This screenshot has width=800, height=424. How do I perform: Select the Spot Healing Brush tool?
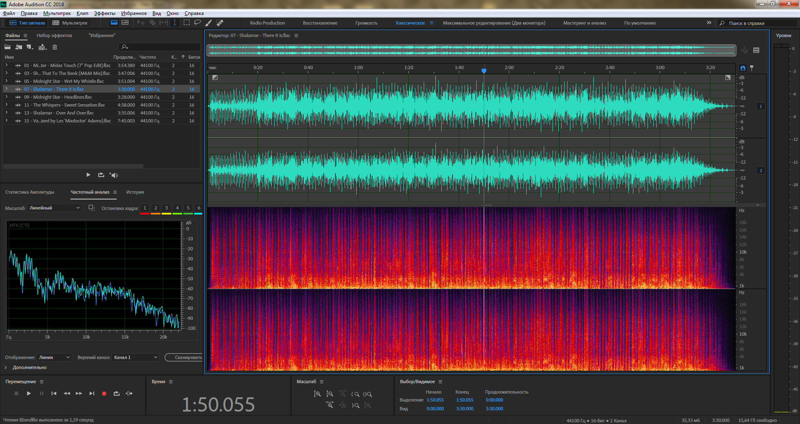tap(220, 23)
